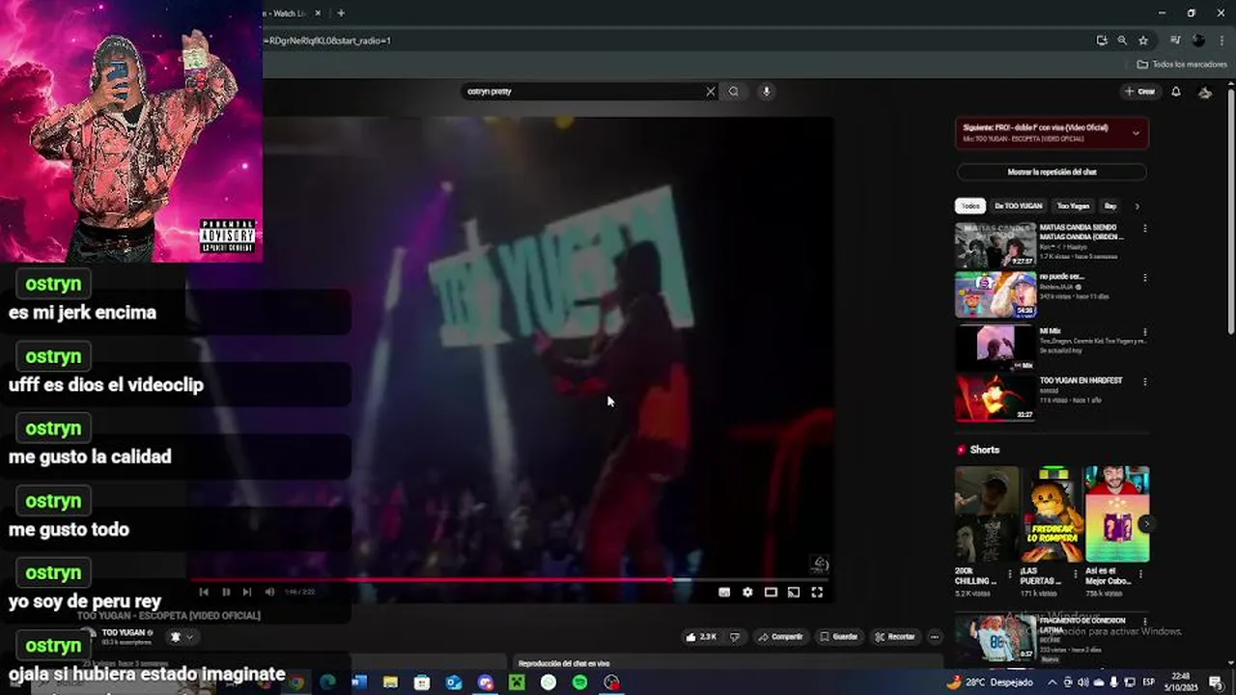Screen dimensions: 1236x695
Task: Open 'no puede ser...' video thumbnail
Action: (x=996, y=294)
